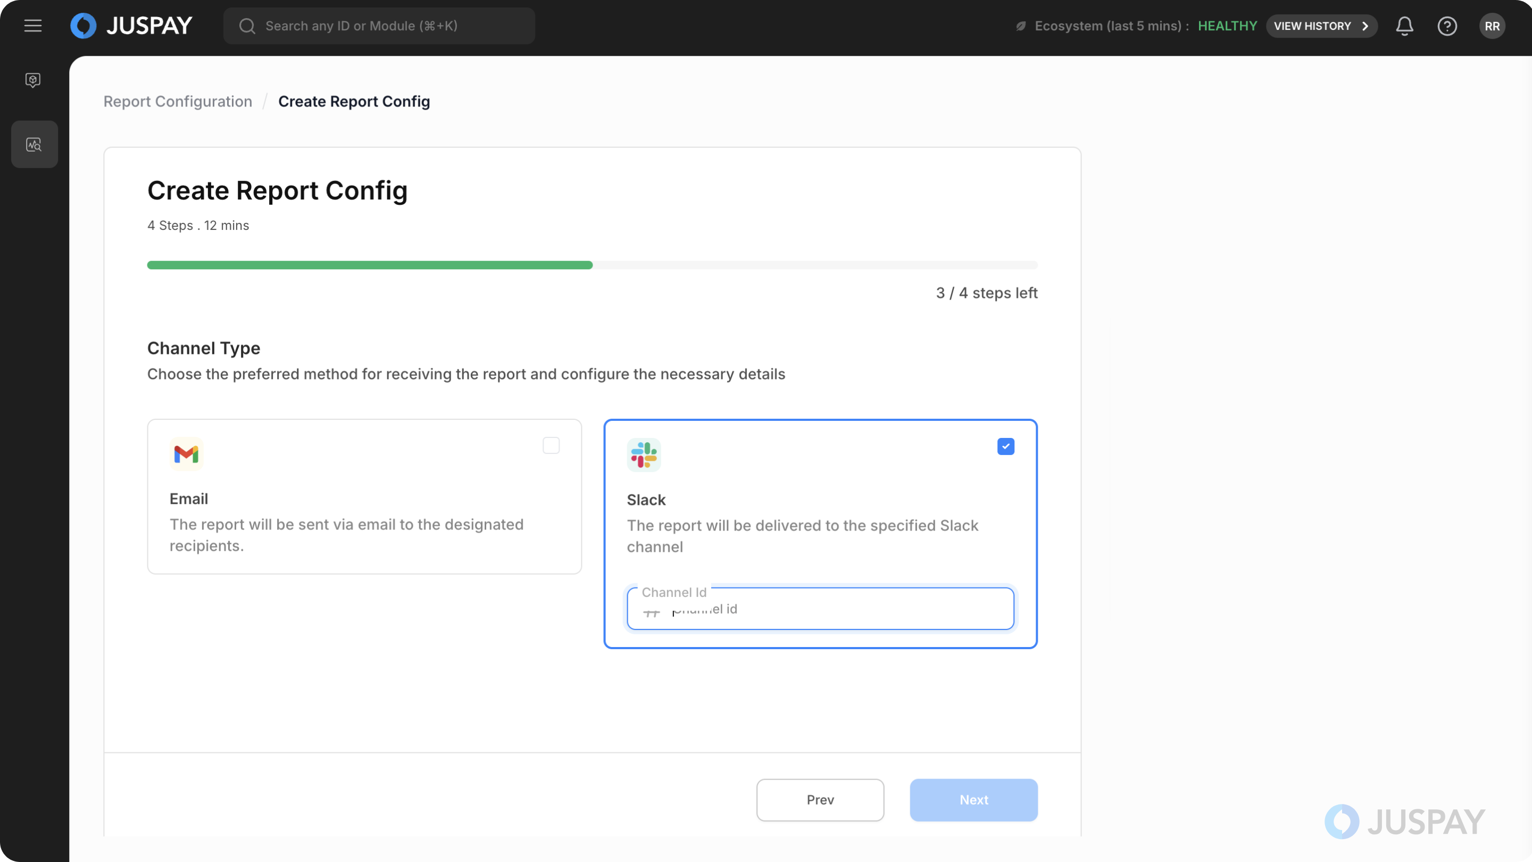Viewport: 1532px width, 862px height.
Task: Select the analytics search sidebar icon
Action: [x=34, y=145]
